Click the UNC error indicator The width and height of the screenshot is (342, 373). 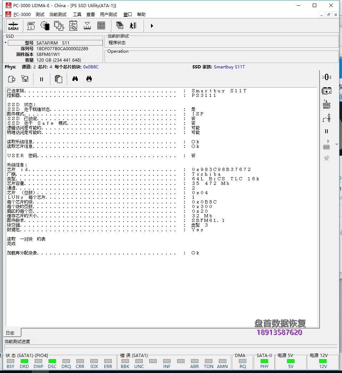tap(139, 361)
